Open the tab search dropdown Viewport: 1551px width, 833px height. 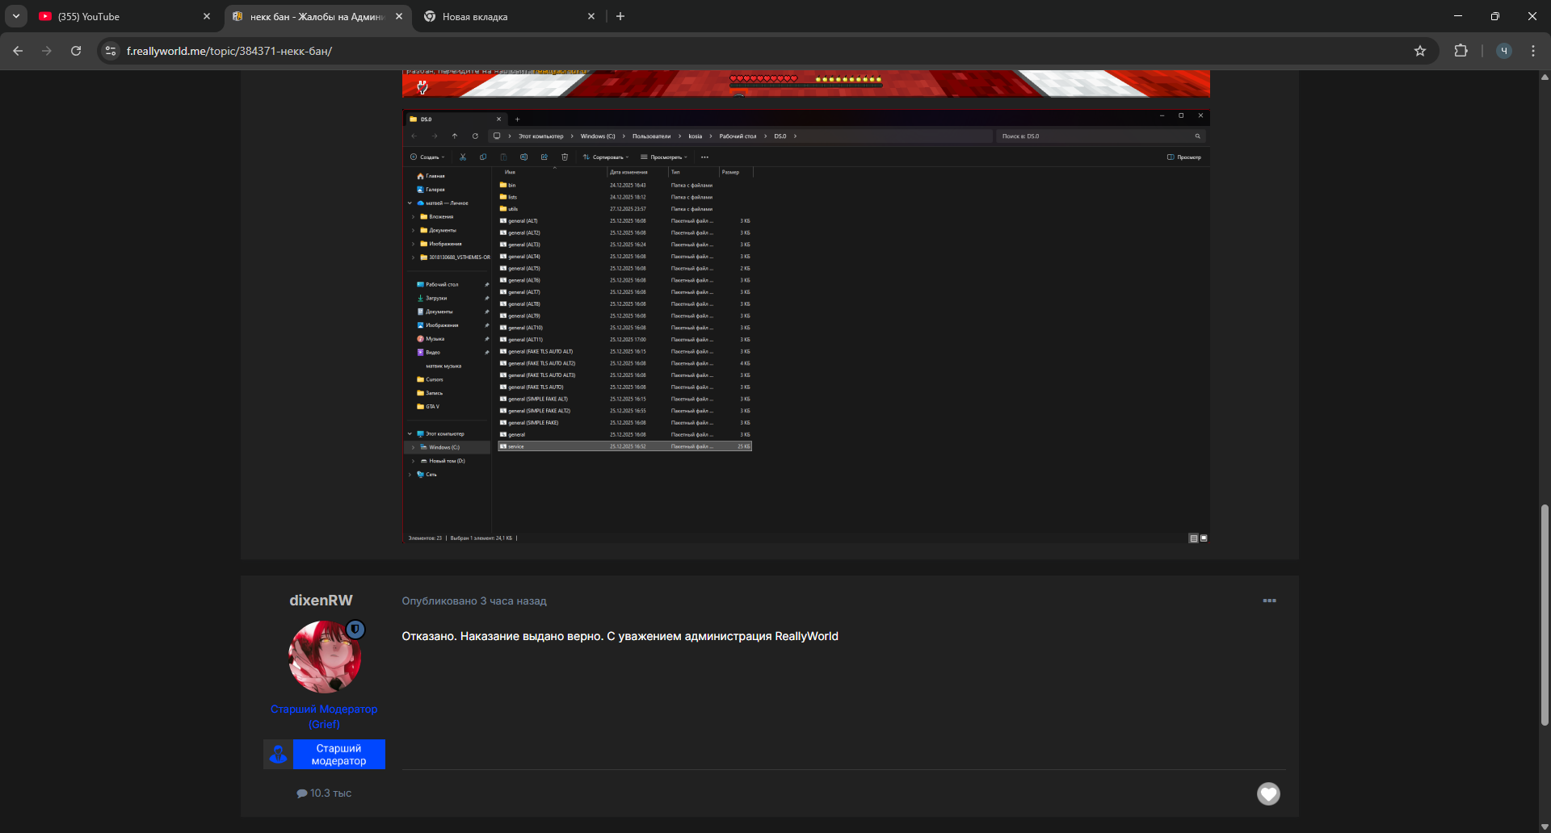coord(16,16)
